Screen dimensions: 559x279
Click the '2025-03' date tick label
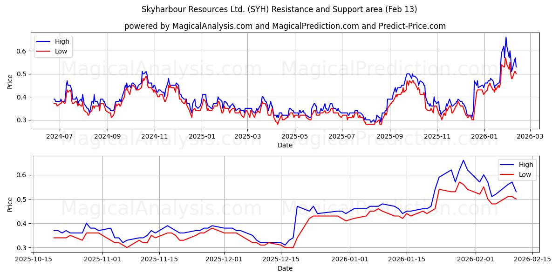[247, 136]
